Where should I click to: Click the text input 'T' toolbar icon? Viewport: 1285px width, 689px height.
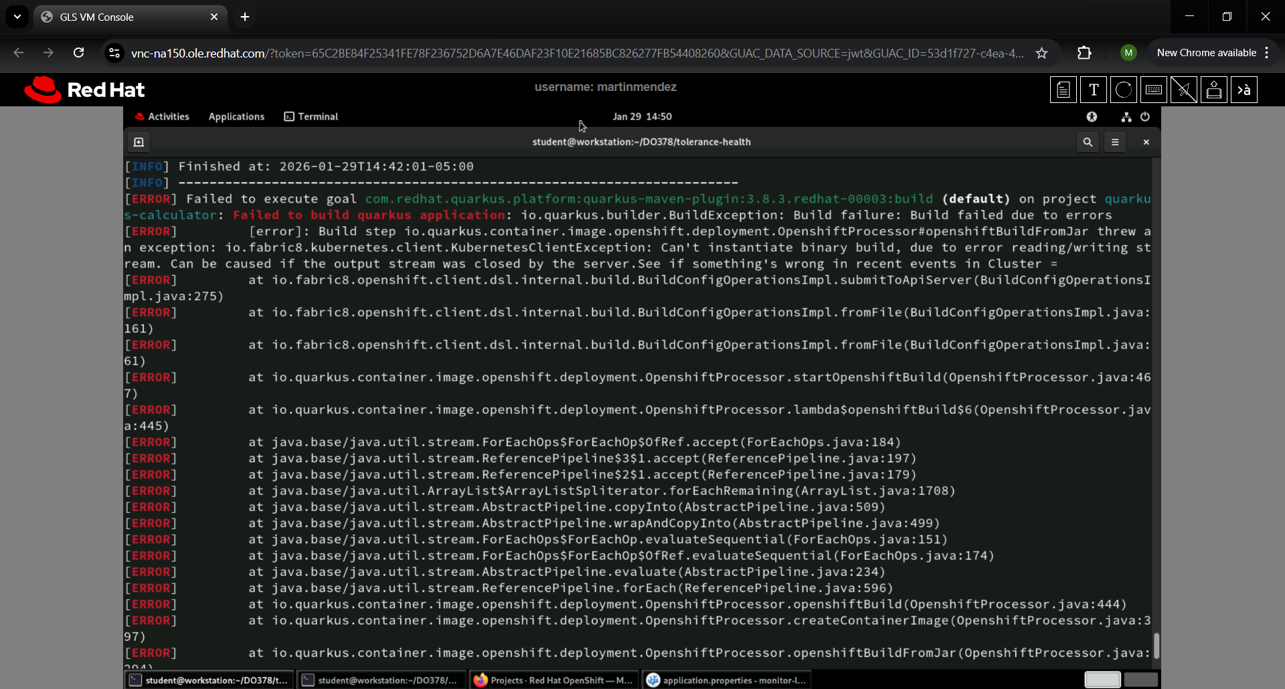click(x=1094, y=90)
